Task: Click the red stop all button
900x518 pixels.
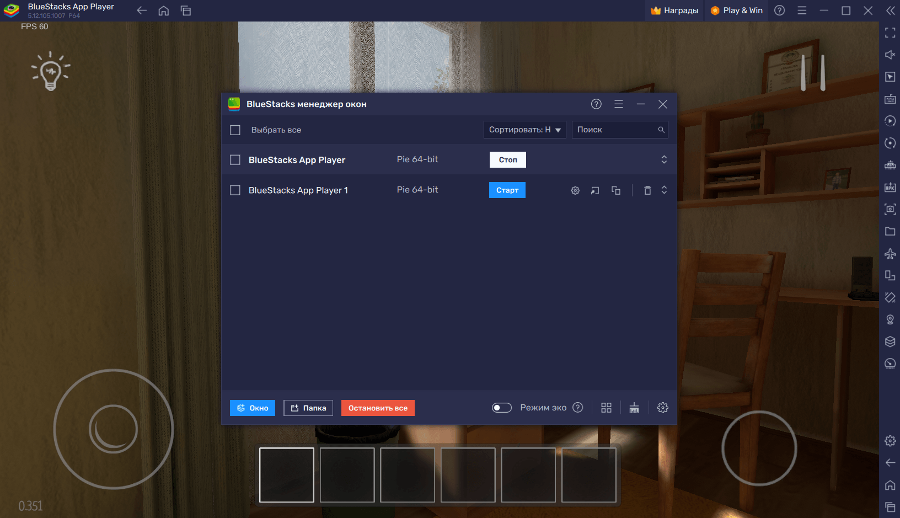Action: pyautogui.click(x=378, y=408)
